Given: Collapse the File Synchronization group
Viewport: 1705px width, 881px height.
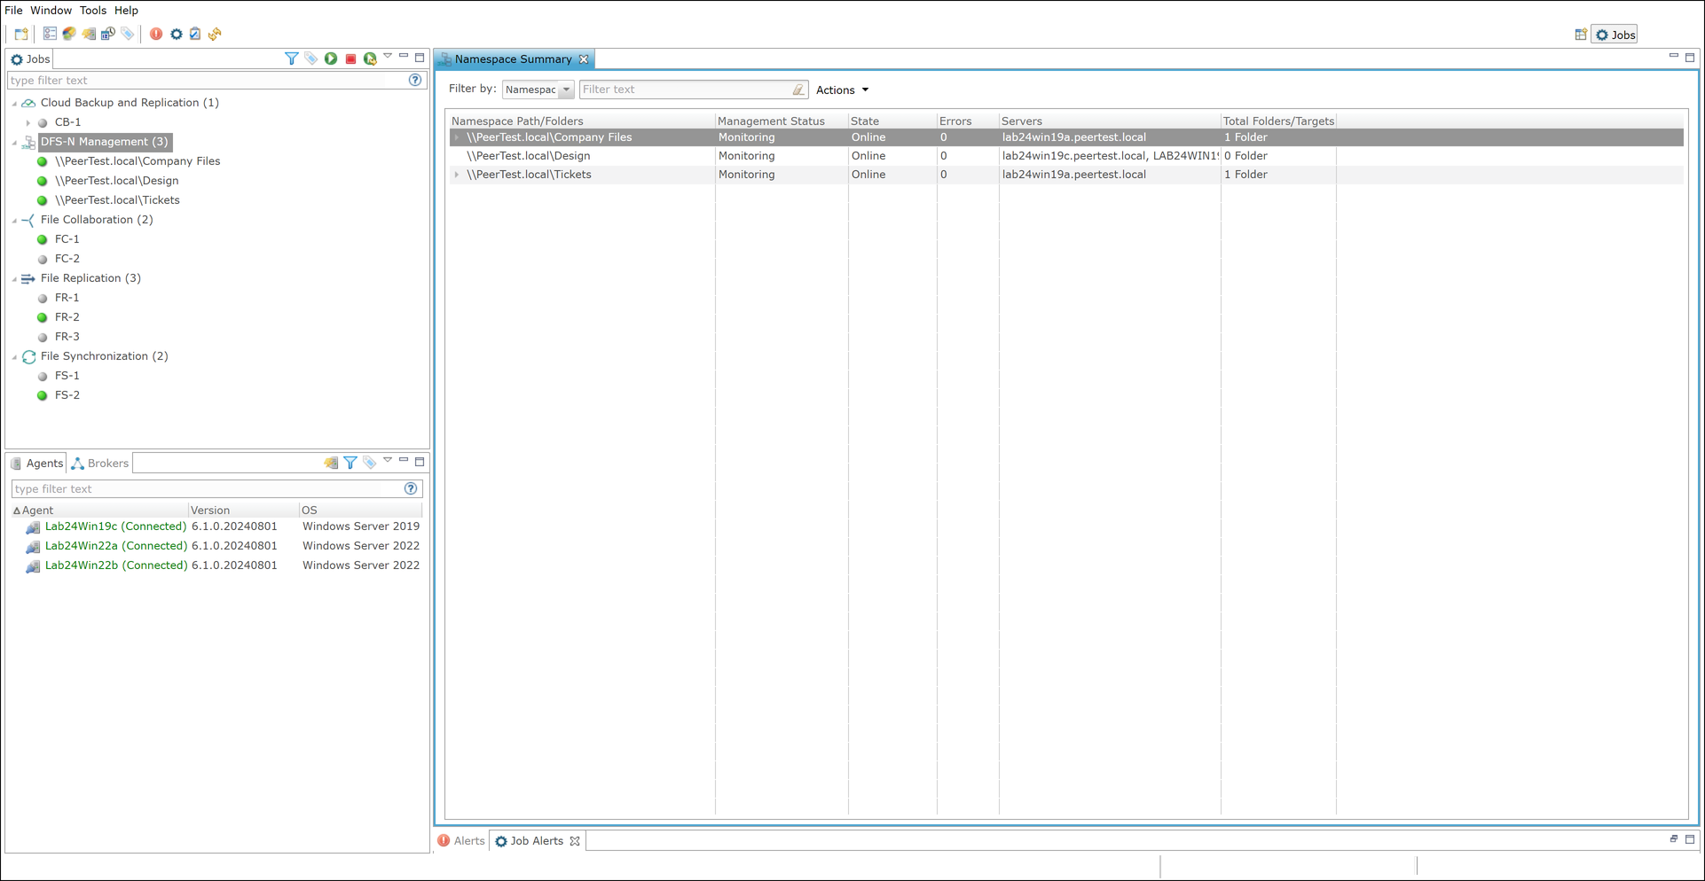Looking at the screenshot, I should click(x=14, y=356).
